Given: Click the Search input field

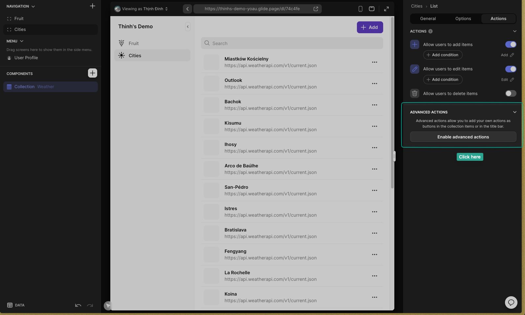Looking at the screenshot, I should click(x=292, y=43).
